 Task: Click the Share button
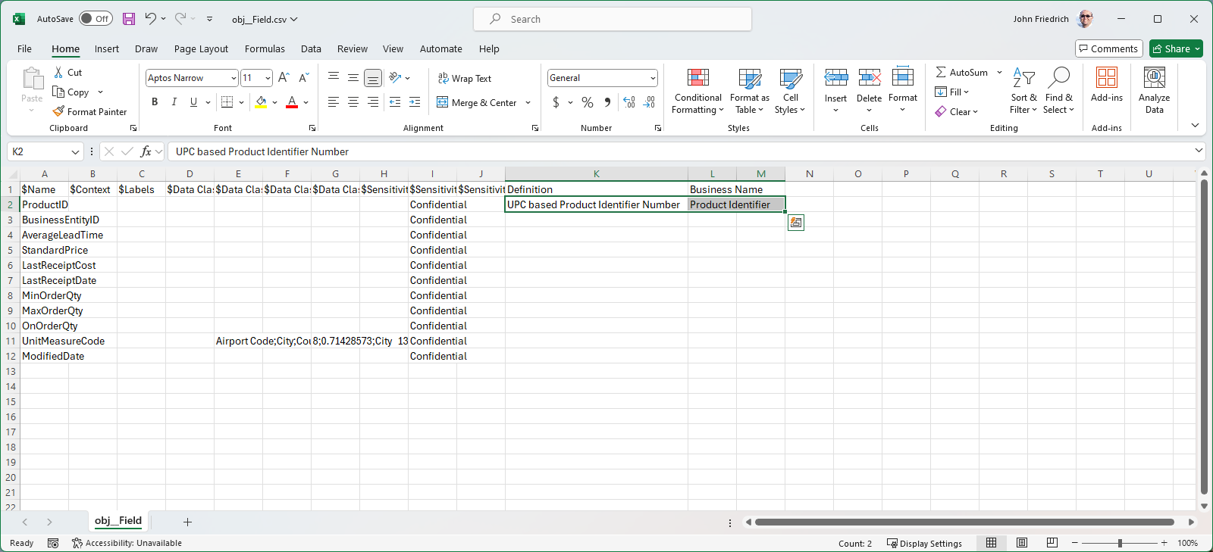pos(1171,48)
